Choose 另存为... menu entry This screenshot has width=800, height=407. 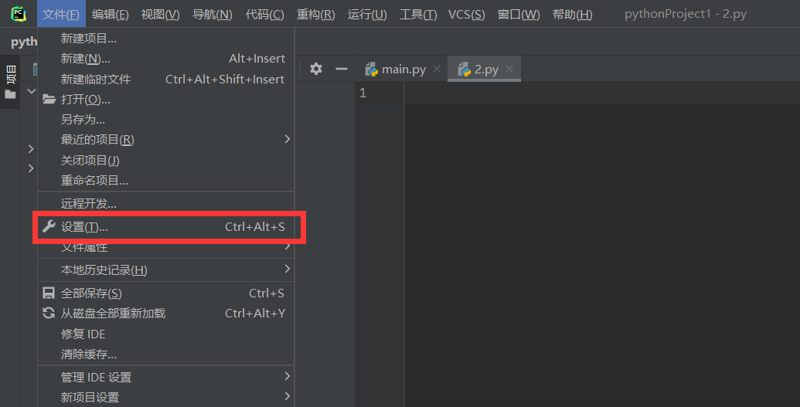pyautogui.click(x=166, y=120)
